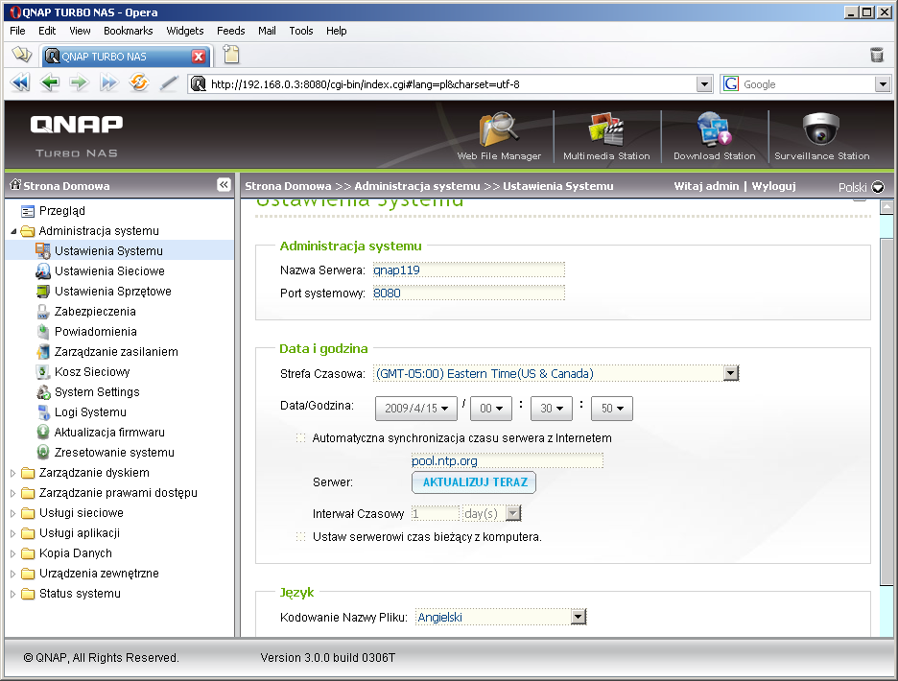Expand Urządzenia zewnętrzne folder
The width and height of the screenshot is (898, 681).
(13, 574)
